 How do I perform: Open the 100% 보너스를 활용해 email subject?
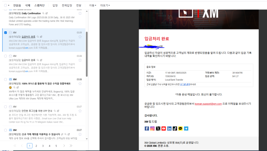[46, 83]
